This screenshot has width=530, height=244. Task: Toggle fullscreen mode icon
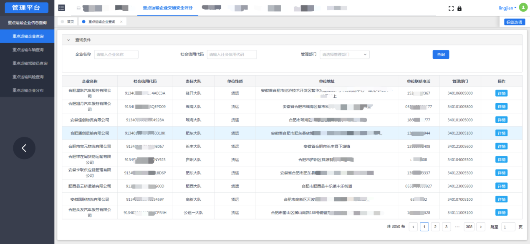pos(451,8)
